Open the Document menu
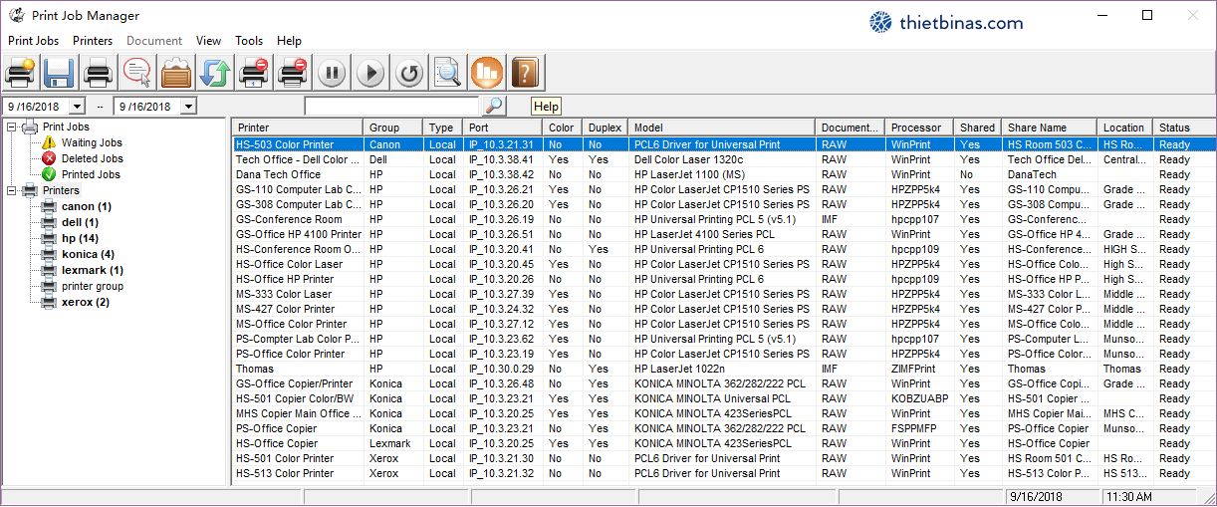The width and height of the screenshot is (1217, 507). (154, 41)
